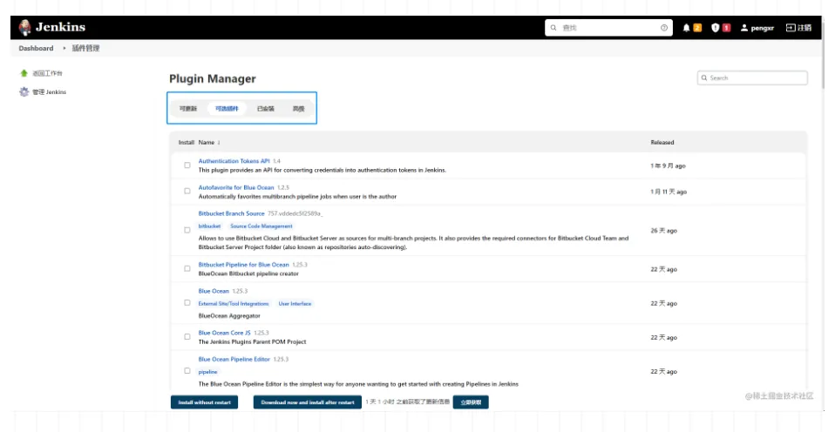Check Blue Ocean Core JS install box

pyautogui.click(x=187, y=337)
